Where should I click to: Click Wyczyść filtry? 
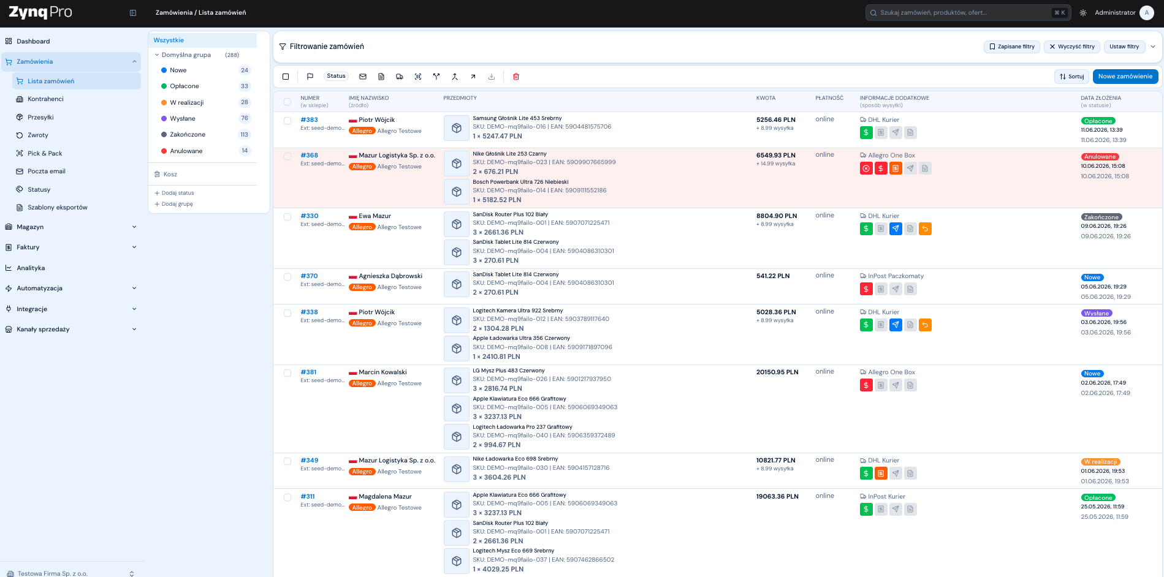point(1072,47)
